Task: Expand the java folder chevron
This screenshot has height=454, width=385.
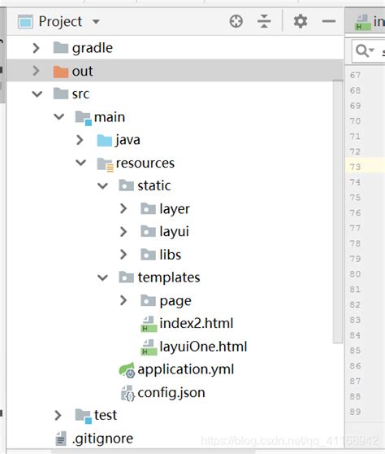Action: (80, 140)
